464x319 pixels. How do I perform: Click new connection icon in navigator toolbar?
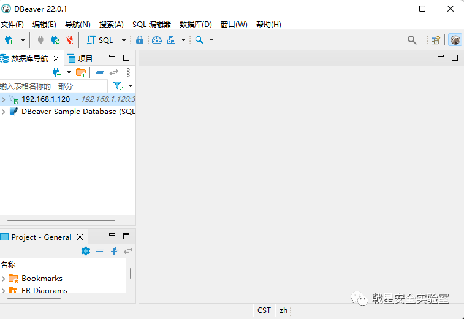click(56, 72)
